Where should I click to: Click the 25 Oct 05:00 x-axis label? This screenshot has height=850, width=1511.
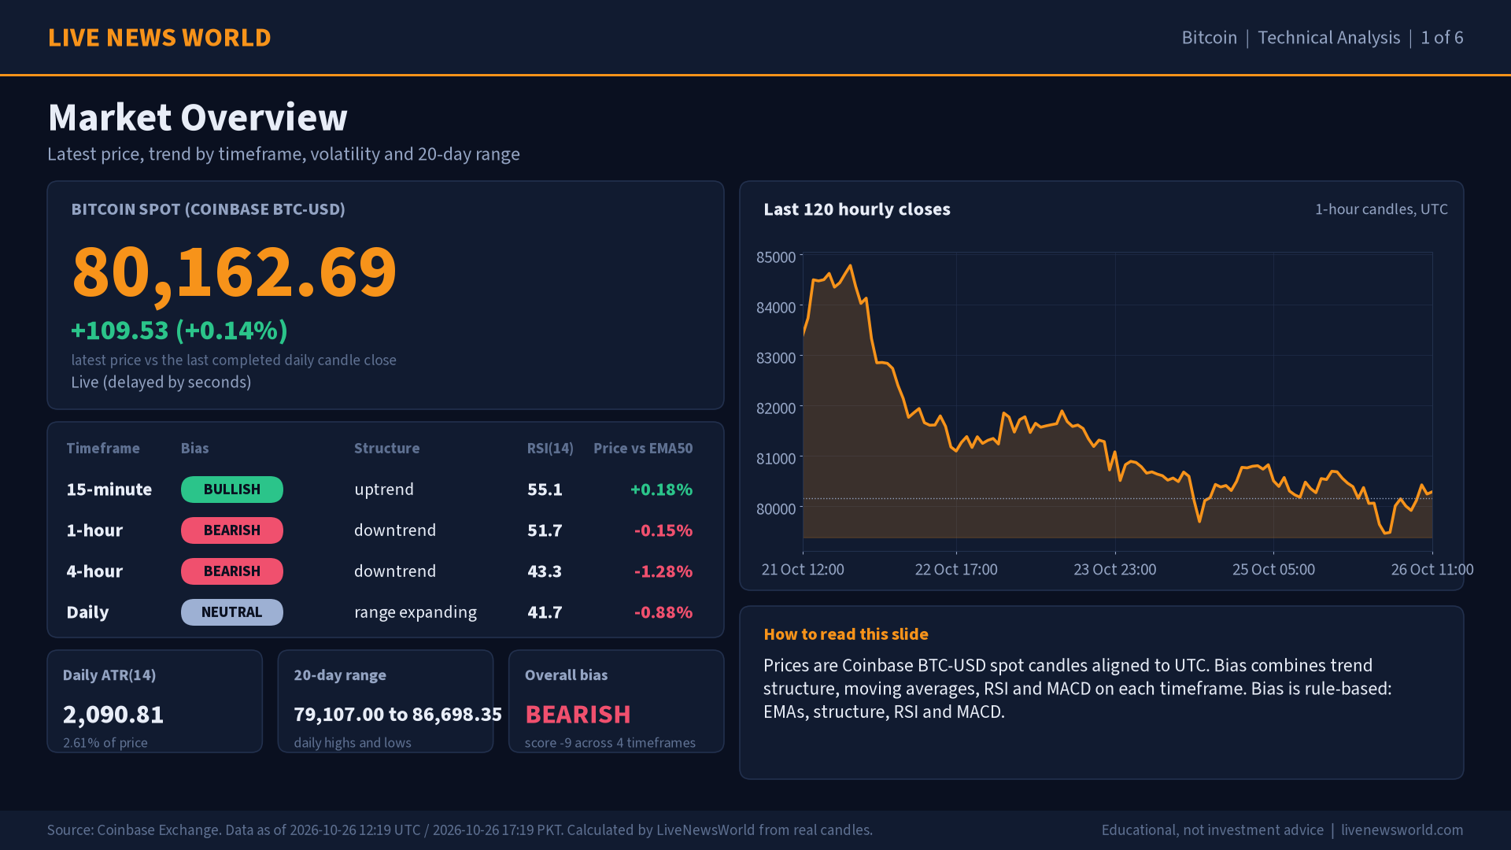coord(1273,569)
